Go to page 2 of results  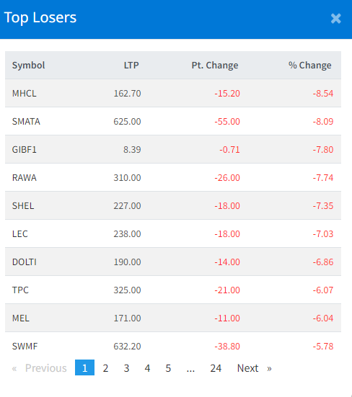[105, 368]
